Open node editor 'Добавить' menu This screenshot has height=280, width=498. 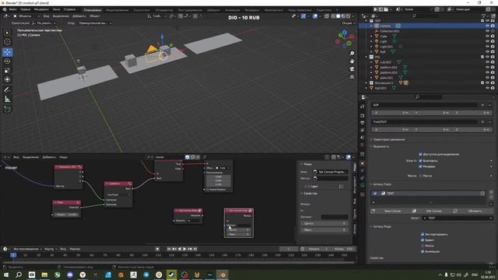(x=49, y=157)
